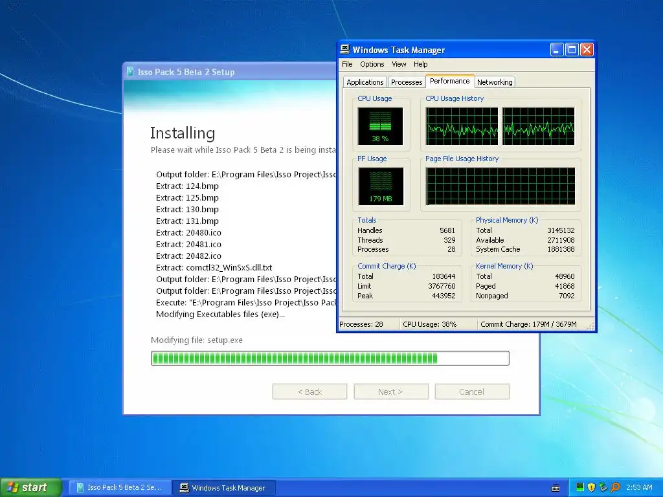Click the Task Manager resize grip corner
The width and height of the screenshot is (663, 497).
click(590, 326)
